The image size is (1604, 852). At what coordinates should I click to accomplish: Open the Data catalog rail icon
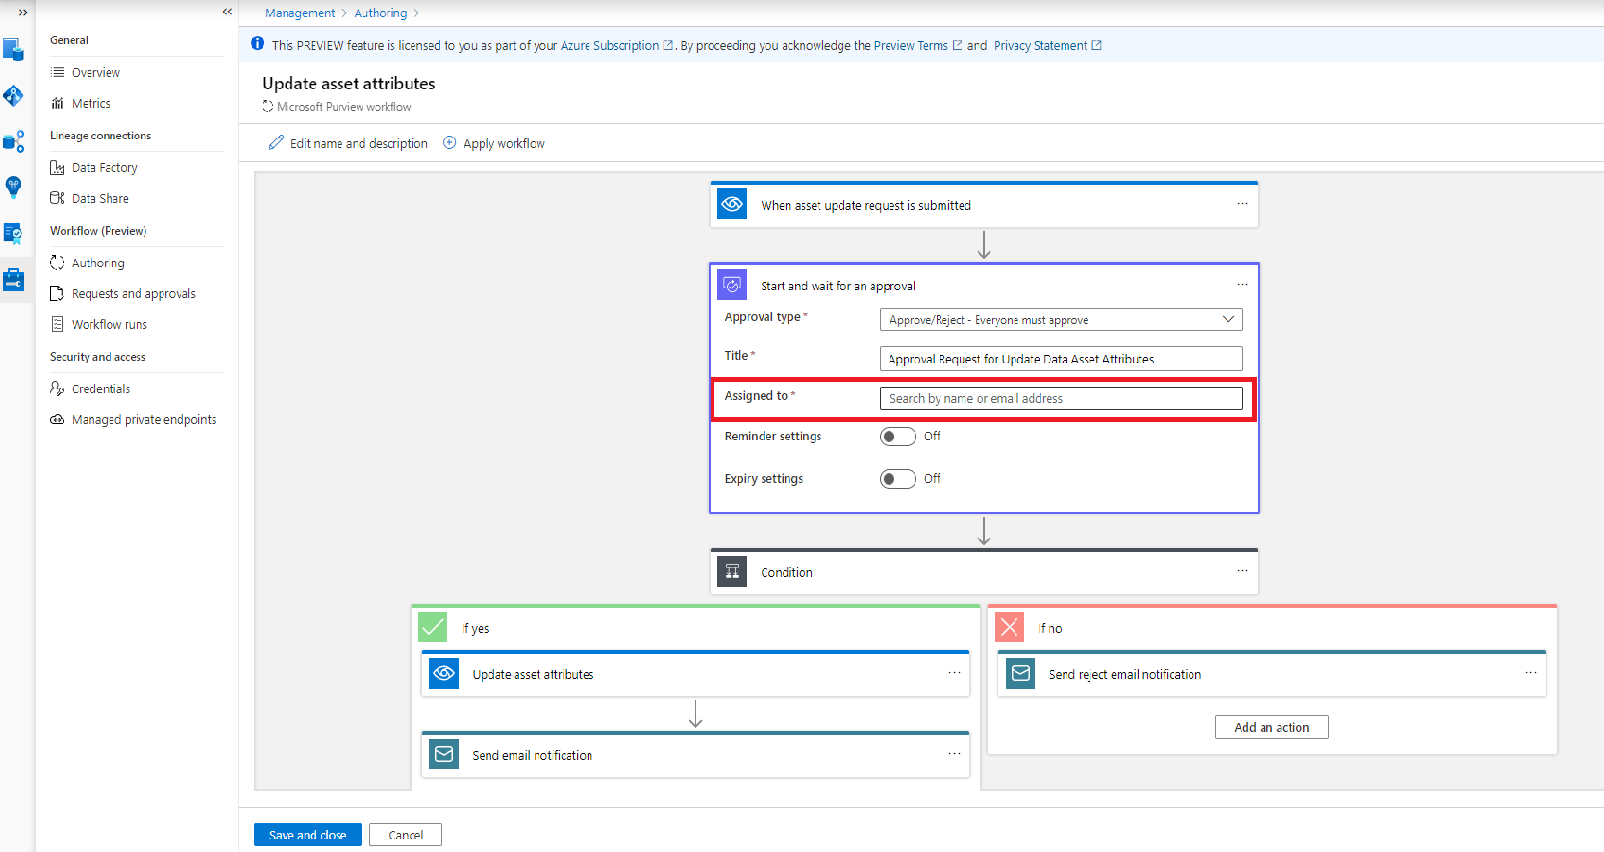[13, 49]
